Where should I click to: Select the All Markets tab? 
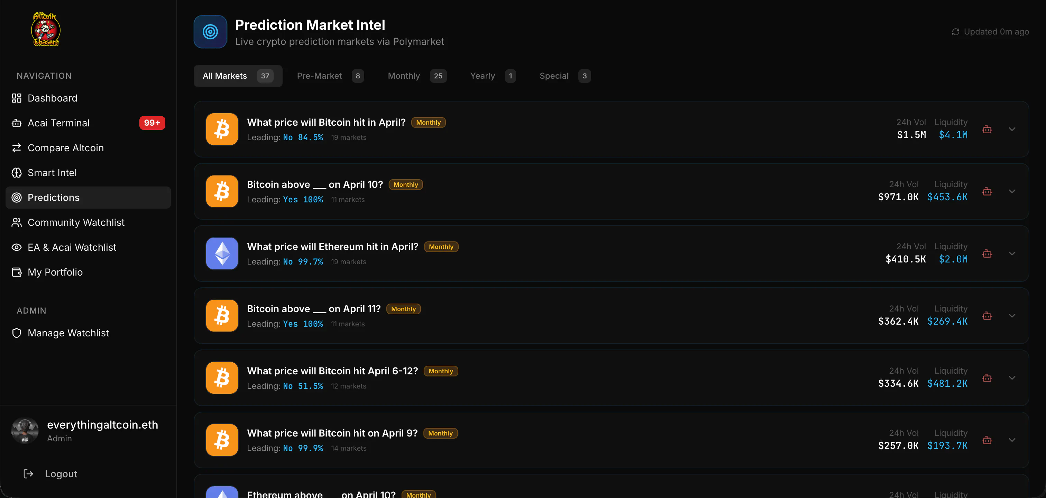pyautogui.click(x=238, y=76)
